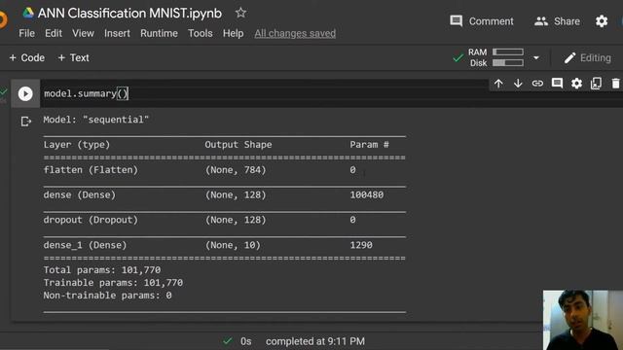
Task: Click the Share people icon
Action: click(x=541, y=21)
